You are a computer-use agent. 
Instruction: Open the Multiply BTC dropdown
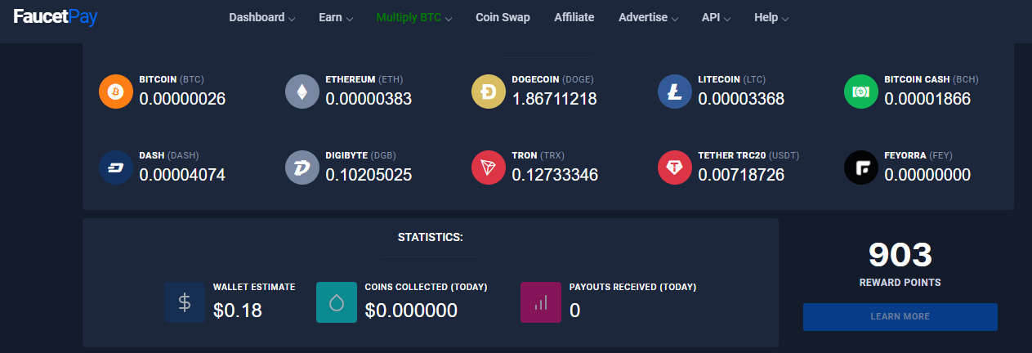point(414,17)
